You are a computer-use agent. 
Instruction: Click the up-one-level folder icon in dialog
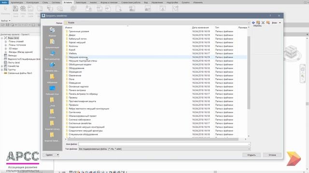point(258,23)
